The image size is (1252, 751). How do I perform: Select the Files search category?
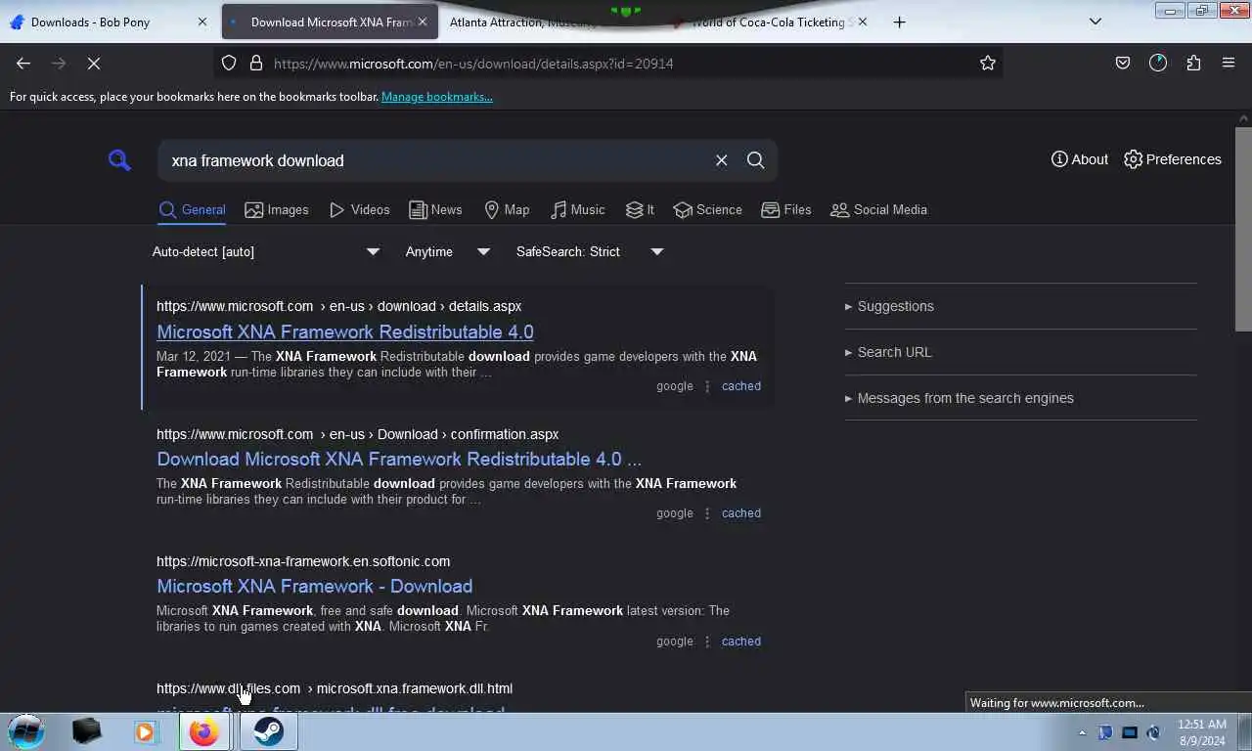786,209
